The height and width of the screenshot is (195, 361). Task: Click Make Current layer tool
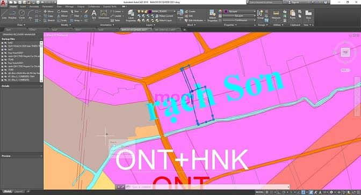(x=164, y=16)
